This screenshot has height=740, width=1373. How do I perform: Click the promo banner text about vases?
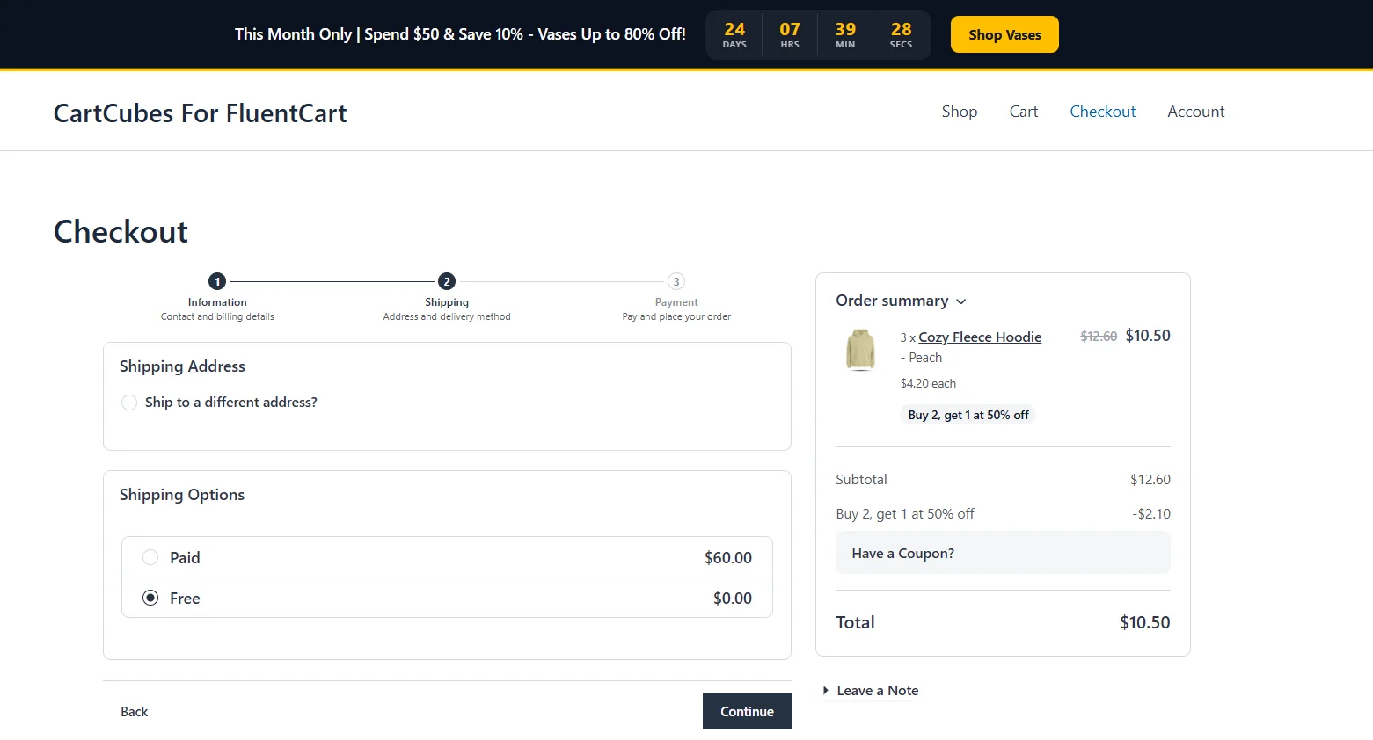[460, 34]
